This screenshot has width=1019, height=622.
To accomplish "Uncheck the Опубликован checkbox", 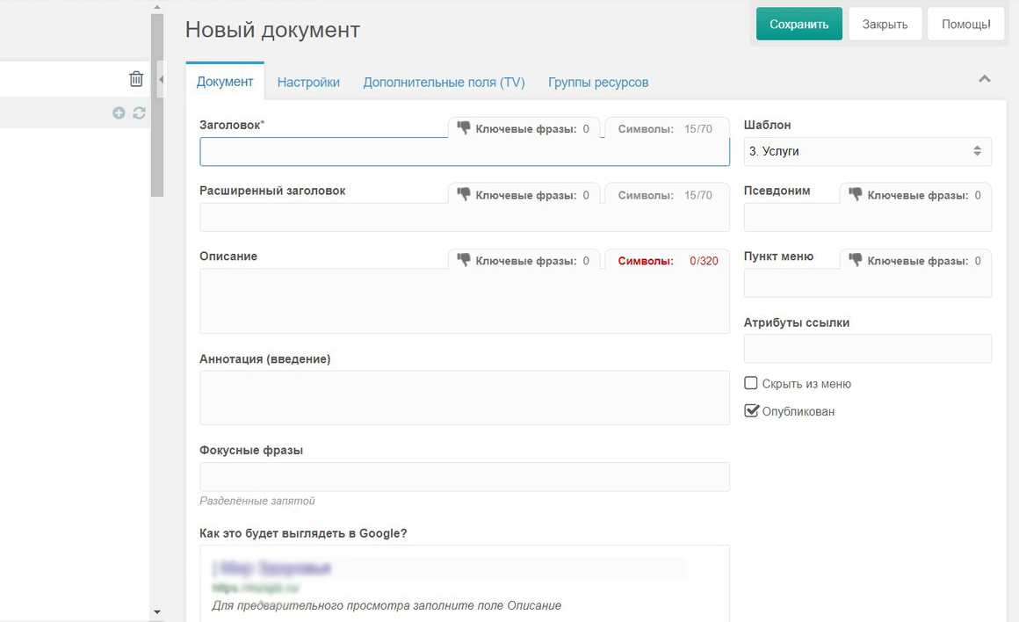I will pos(751,411).
